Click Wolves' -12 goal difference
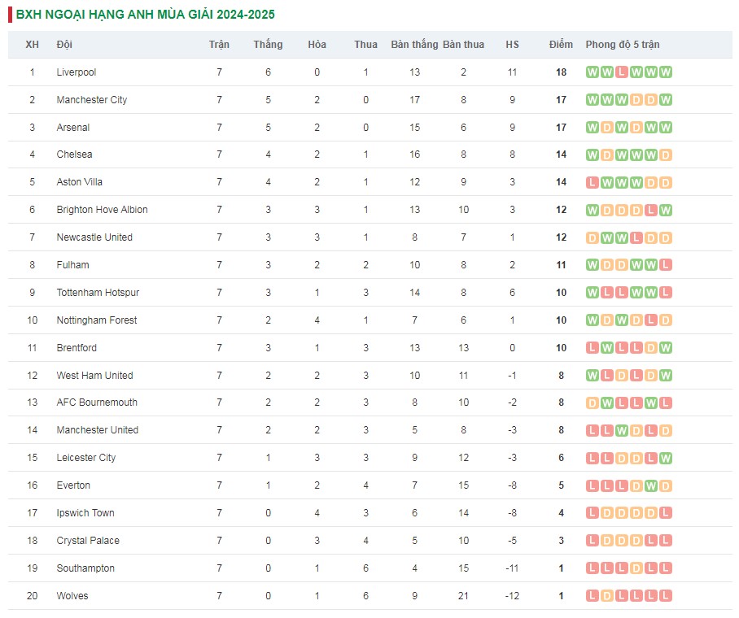 point(512,595)
